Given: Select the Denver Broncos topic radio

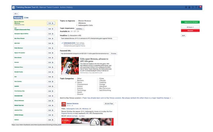Looking at the screenshot, I should tap(77, 21).
